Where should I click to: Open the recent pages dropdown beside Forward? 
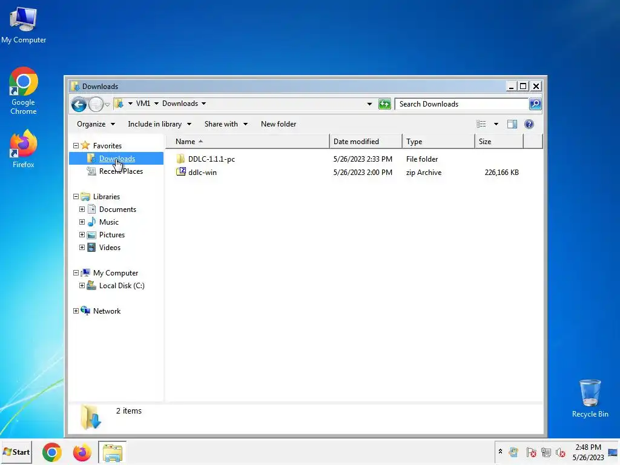[107, 105]
